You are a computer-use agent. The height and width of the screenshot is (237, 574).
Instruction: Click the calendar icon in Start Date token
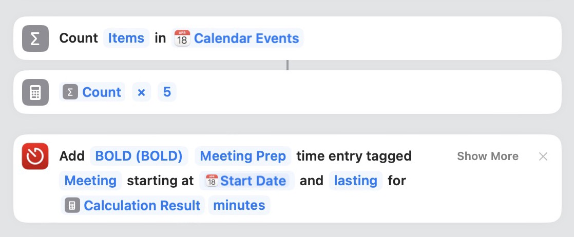(x=212, y=181)
